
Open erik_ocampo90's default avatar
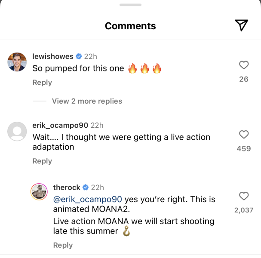17,131
